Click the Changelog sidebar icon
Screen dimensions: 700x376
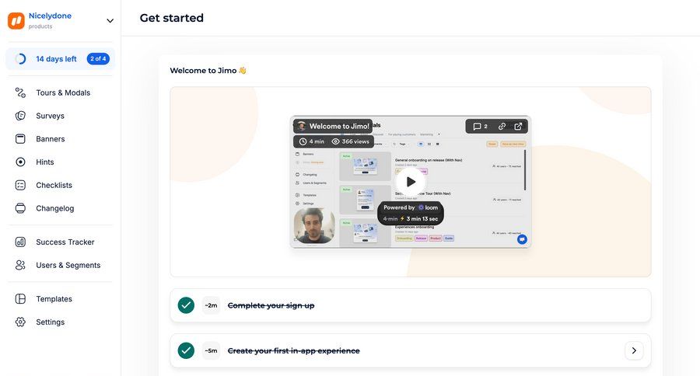pyautogui.click(x=20, y=208)
